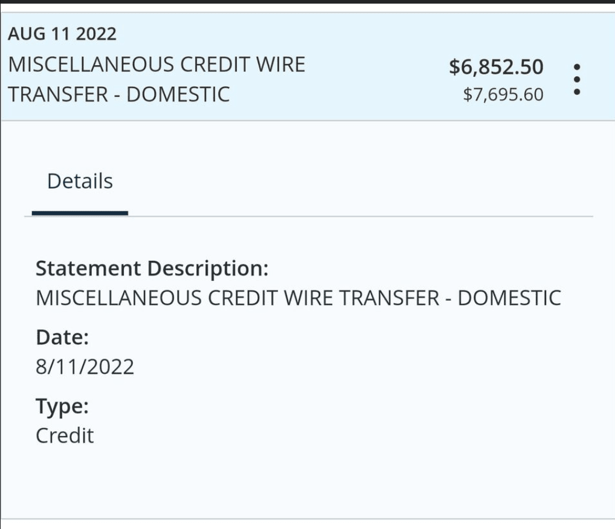Click the dark top border bar
The image size is (615, 529).
coord(307,2)
